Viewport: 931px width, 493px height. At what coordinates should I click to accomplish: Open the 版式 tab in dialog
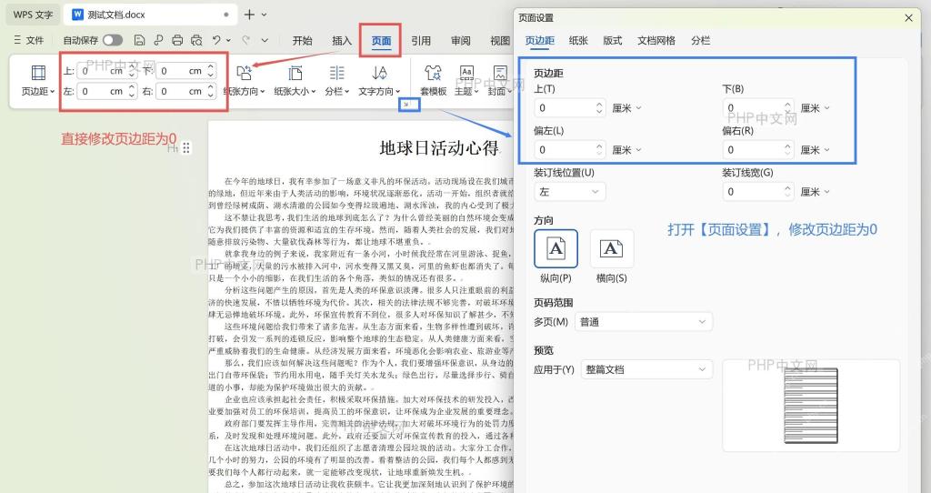[x=613, y=40]
